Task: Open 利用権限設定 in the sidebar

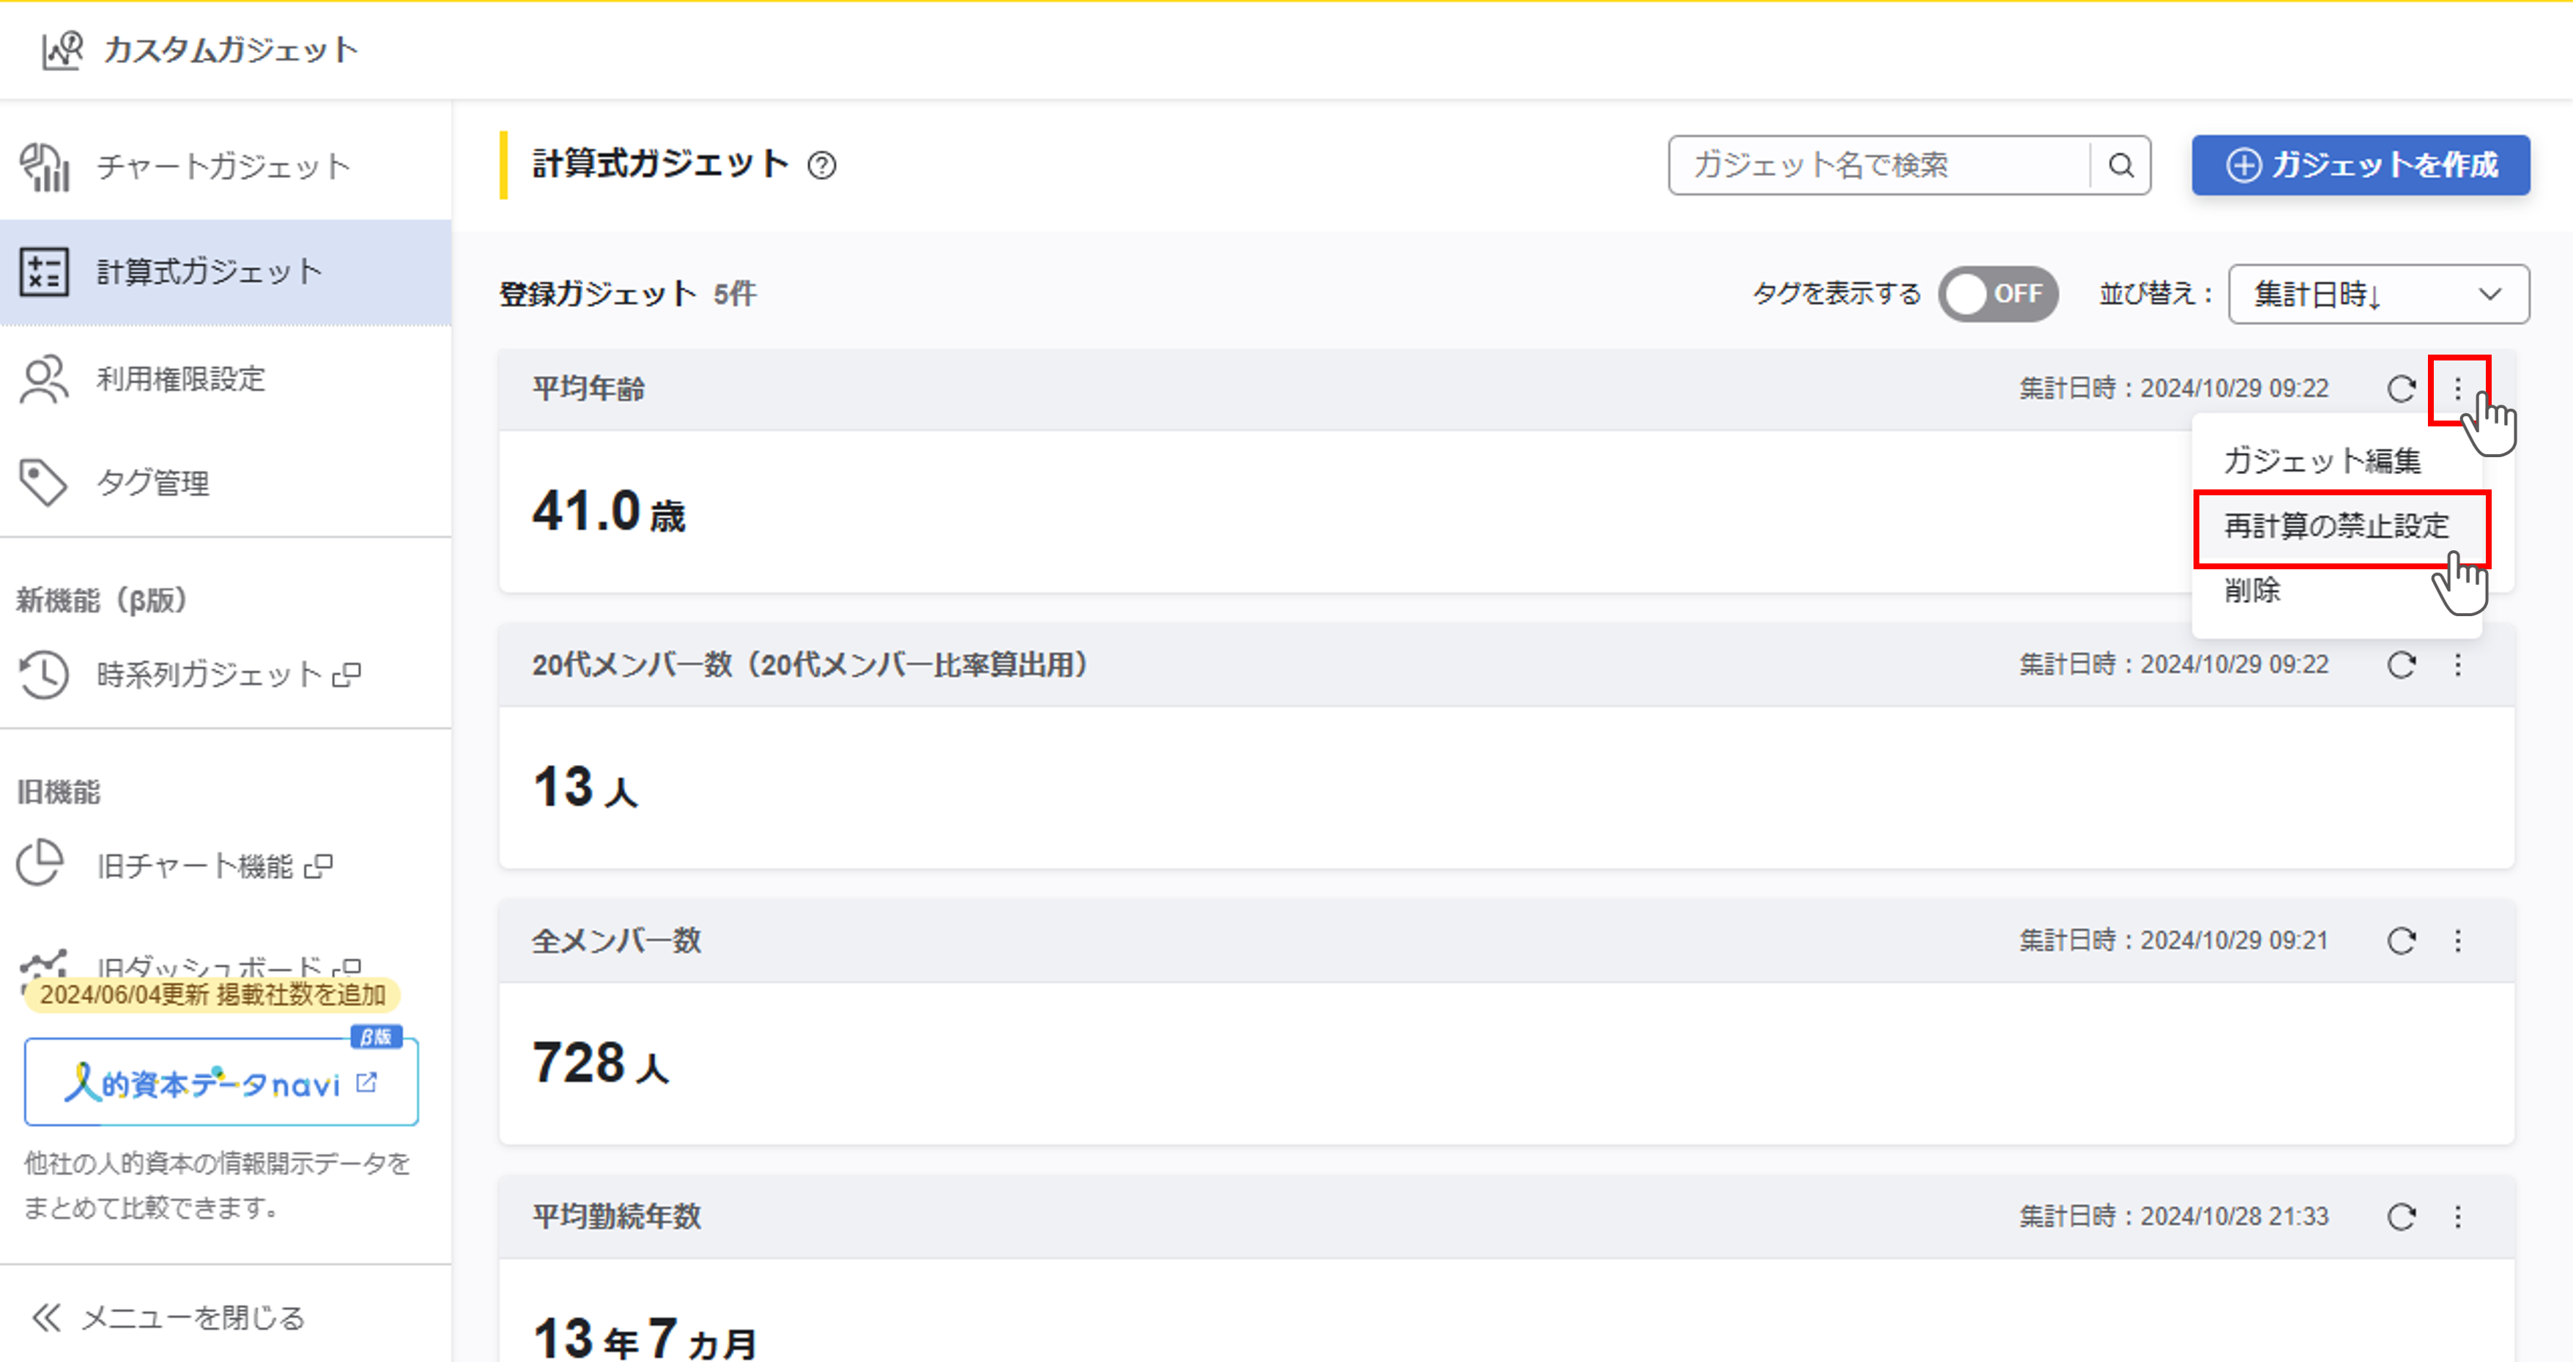Action: click(179, 380)
